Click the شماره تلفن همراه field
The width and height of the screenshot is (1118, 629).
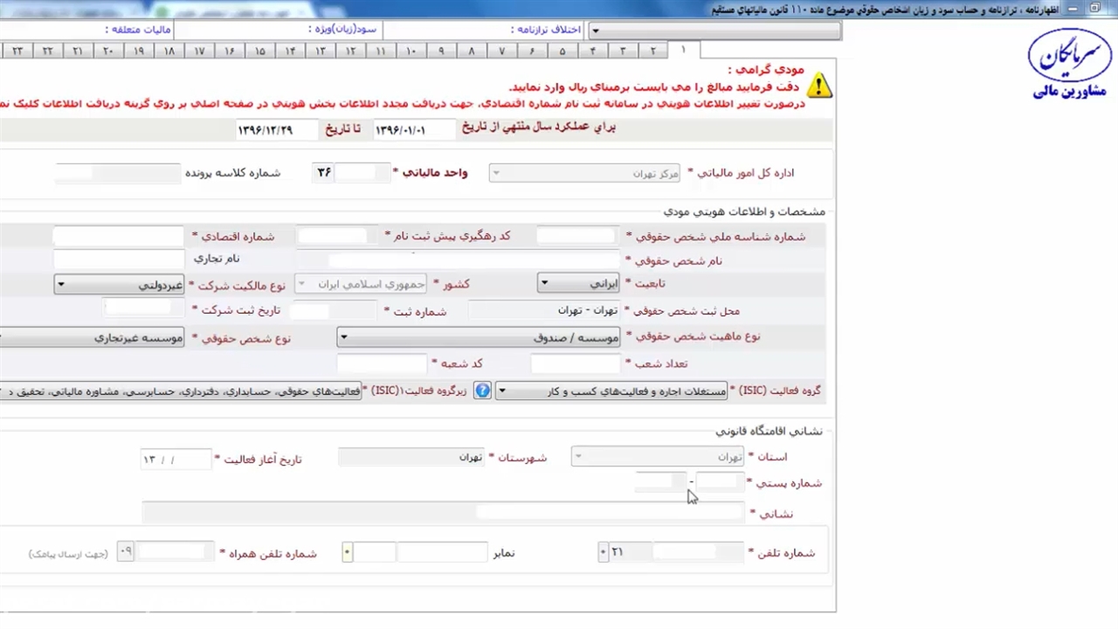pos(175,552)
